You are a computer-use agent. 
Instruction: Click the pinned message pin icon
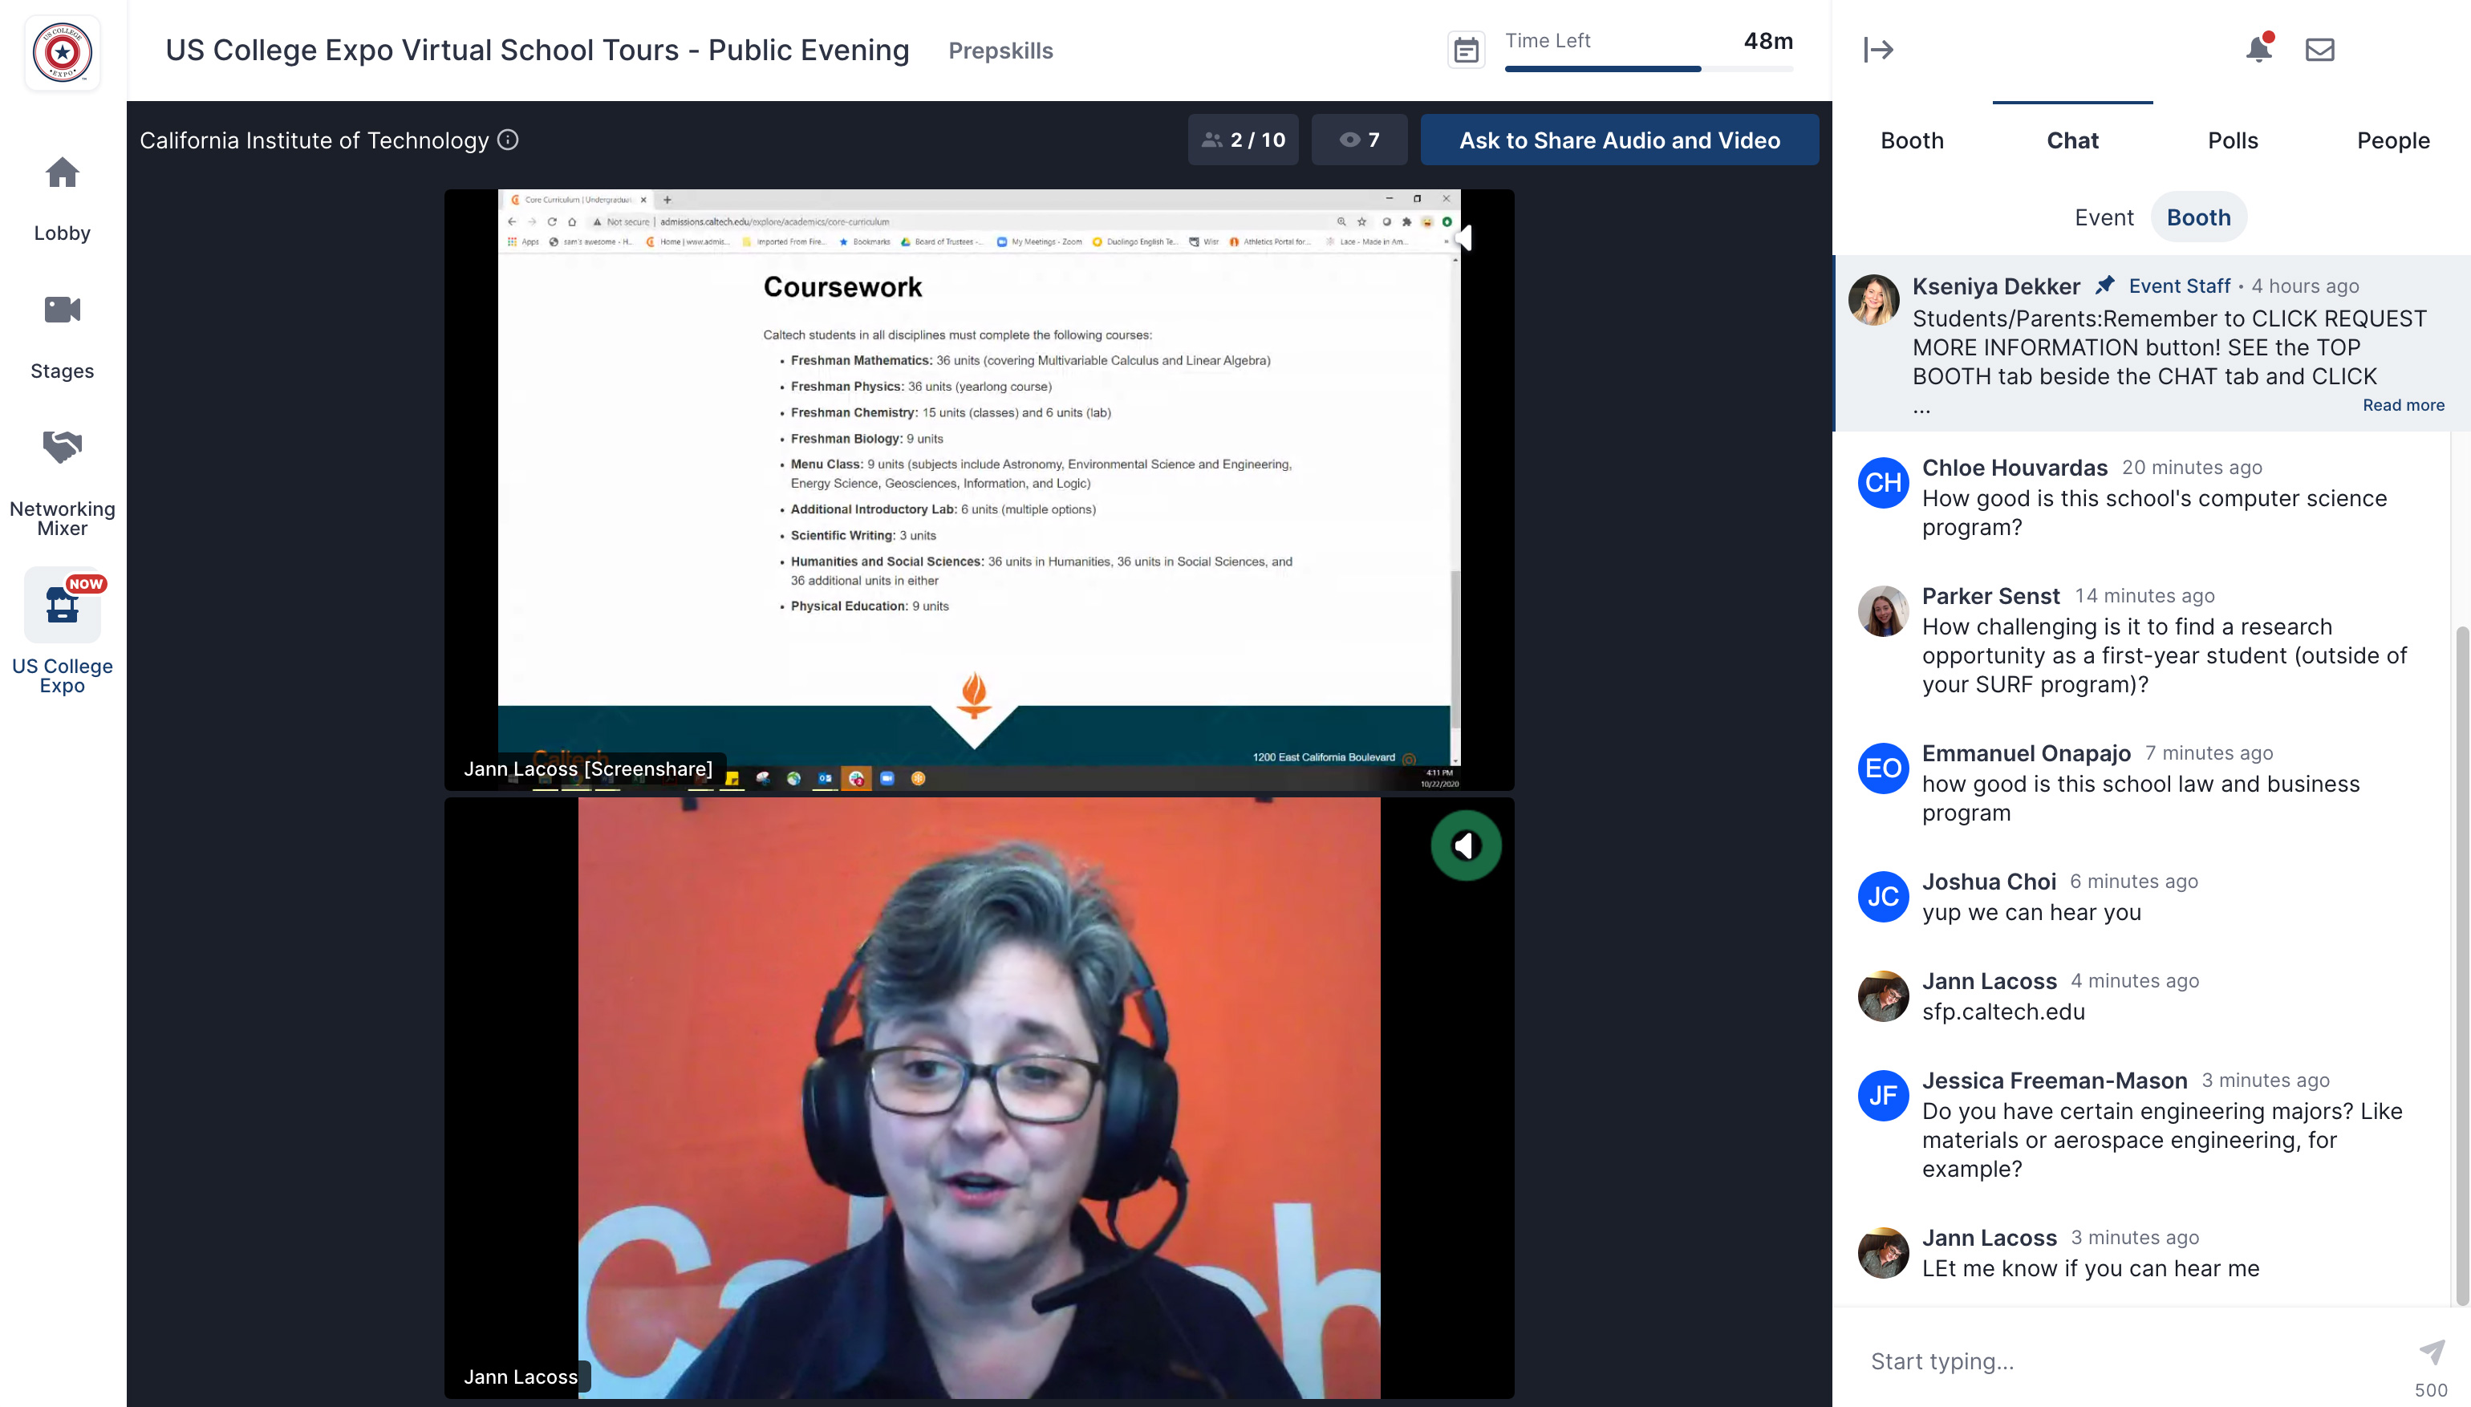coord(2104,285)
